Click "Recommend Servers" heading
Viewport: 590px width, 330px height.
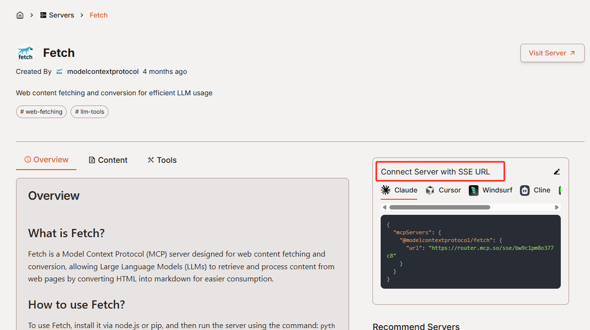pyautogui.click(x=416, y=326)
